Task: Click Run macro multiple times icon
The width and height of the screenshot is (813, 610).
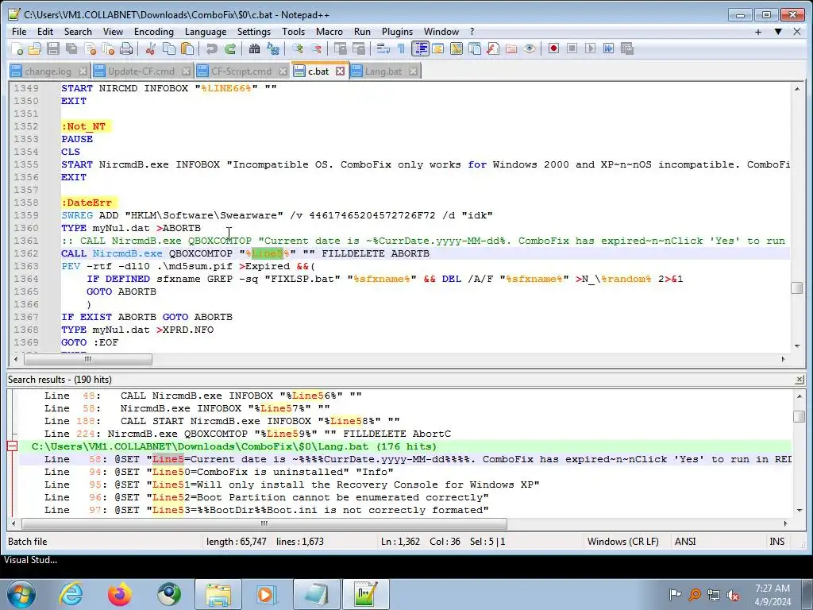Action: click(x=609, y=48)
